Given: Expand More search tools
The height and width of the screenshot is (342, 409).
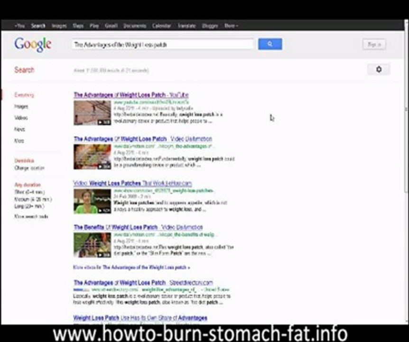Looking at the screenshot, I should pos(31,216).
